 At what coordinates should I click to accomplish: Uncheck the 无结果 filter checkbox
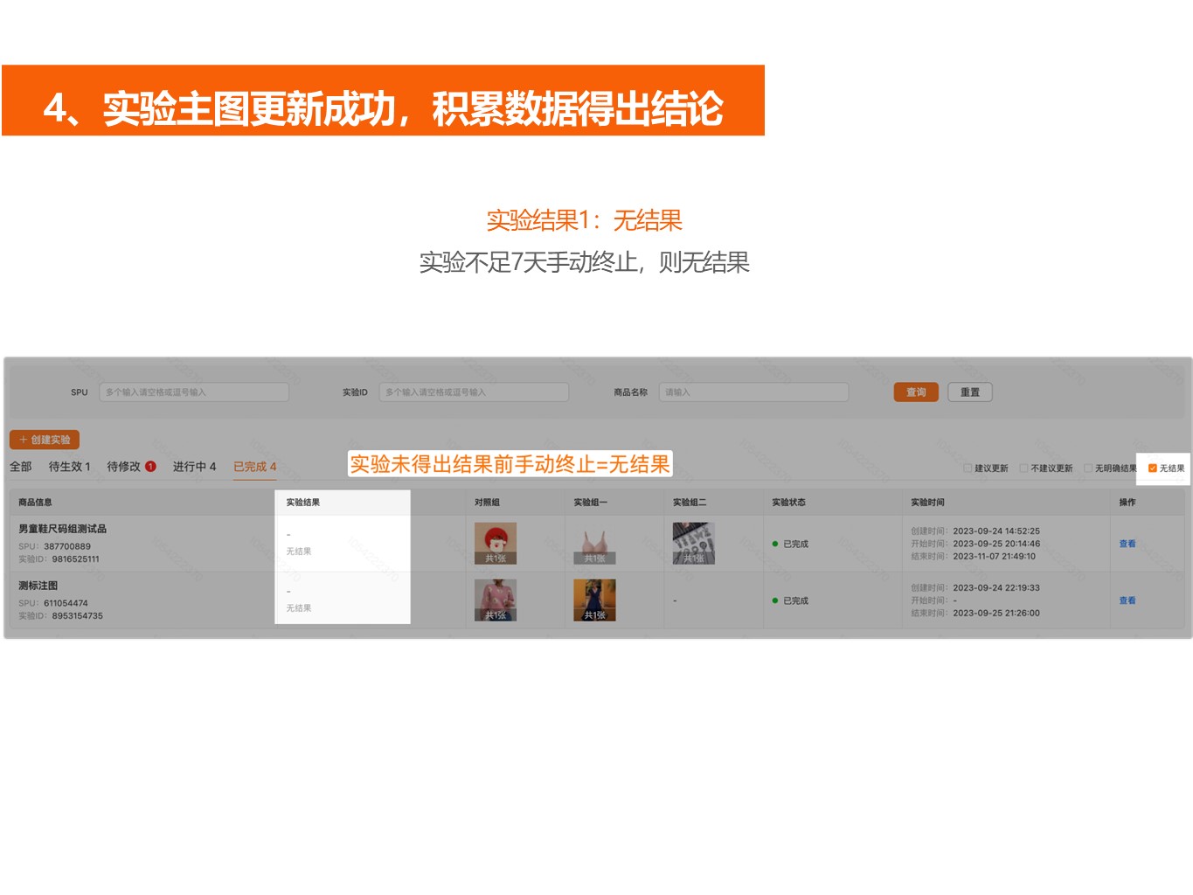pos(1152,468)
